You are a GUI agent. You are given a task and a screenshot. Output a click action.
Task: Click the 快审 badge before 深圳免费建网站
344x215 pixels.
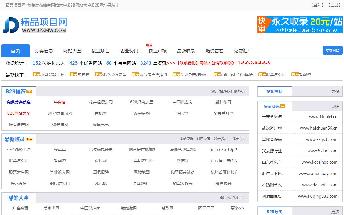pos(176,74)
